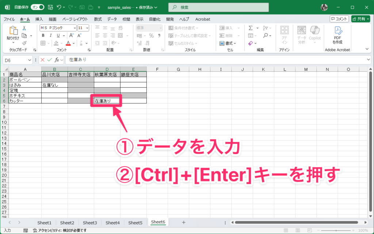Click the Cut scissors icon
The width and height of the screenshot is (374, 234).
[x=24, y=28]
